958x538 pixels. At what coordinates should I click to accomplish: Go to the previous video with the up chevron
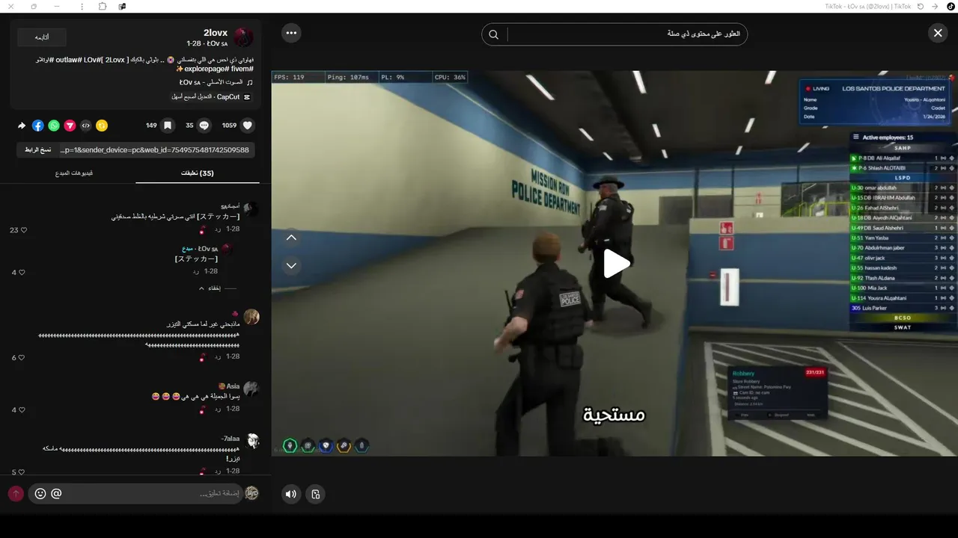point(291,238)
